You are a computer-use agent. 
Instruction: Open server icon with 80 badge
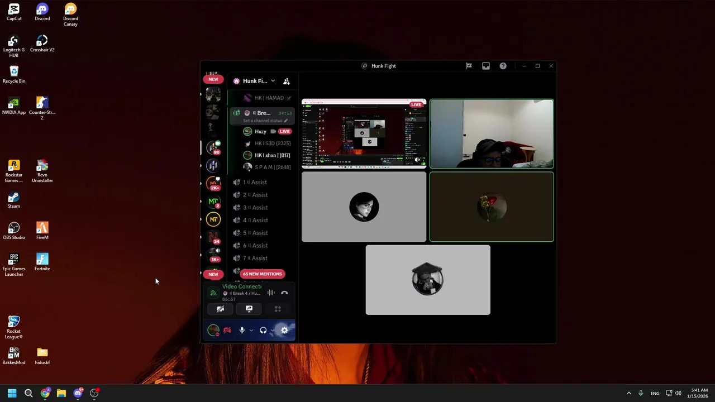(x=213, y=147)
